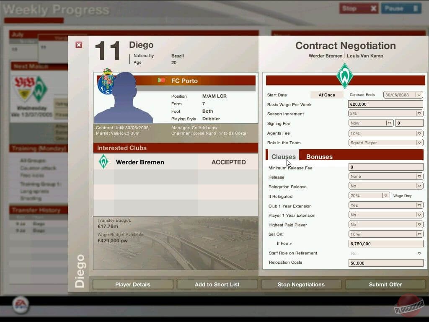Expand the Season Increment dropdown
This screenshot has width=429, height=322.
[x=419, y=114]
